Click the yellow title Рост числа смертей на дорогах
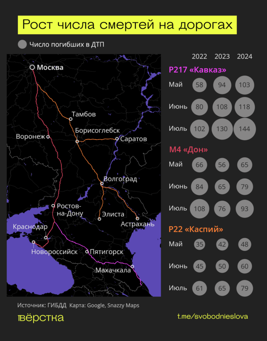This screenshot has height=341, width=267. click(127, 25)
